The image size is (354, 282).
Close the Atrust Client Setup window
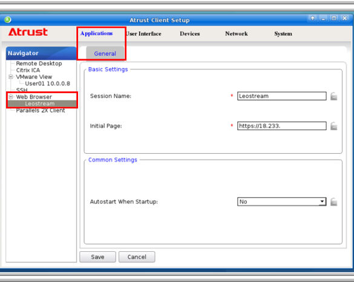(x=344, y=18)
